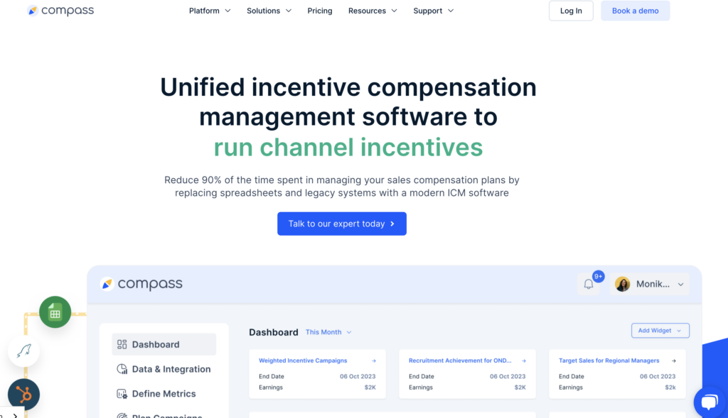Select Dashboard in the sidebar
Image resolution: width=728 pixels, height=418 pixels.
[x=164, y=344]
